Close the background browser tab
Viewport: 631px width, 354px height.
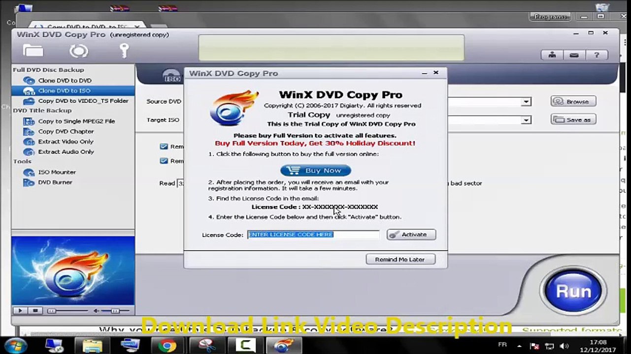click(x=137, y=26)
